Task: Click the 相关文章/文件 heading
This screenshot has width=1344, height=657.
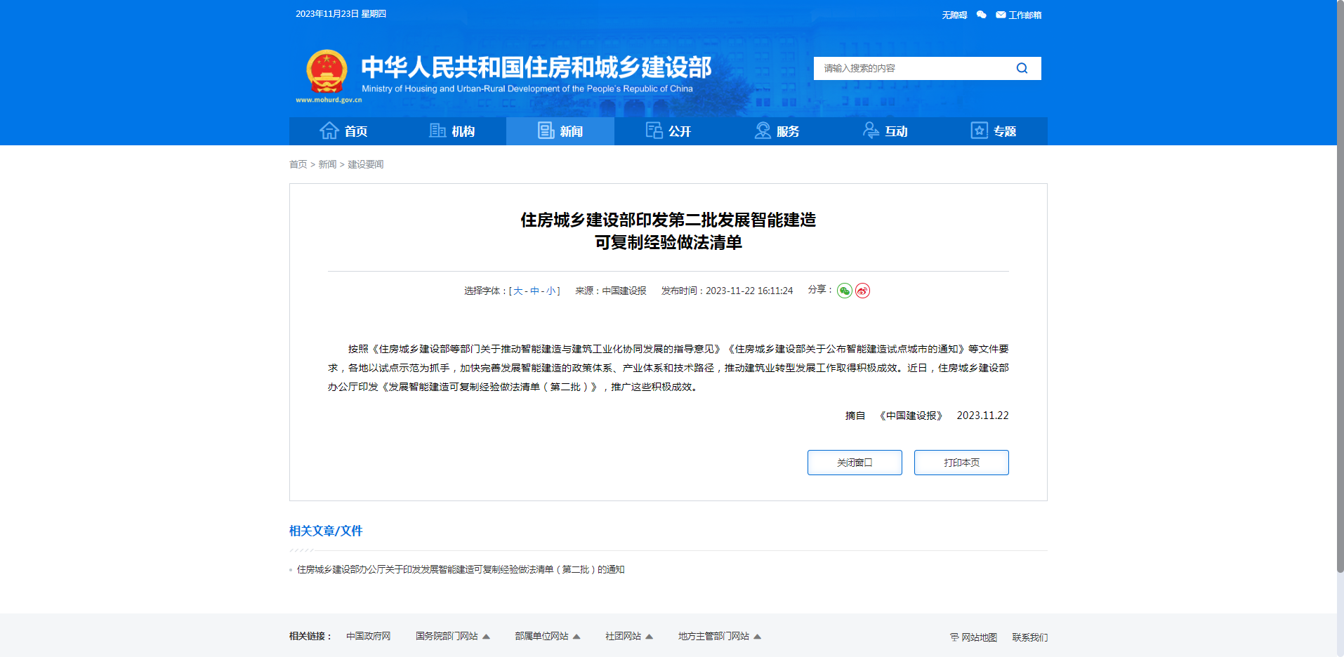Action: (x=326, y=531)
